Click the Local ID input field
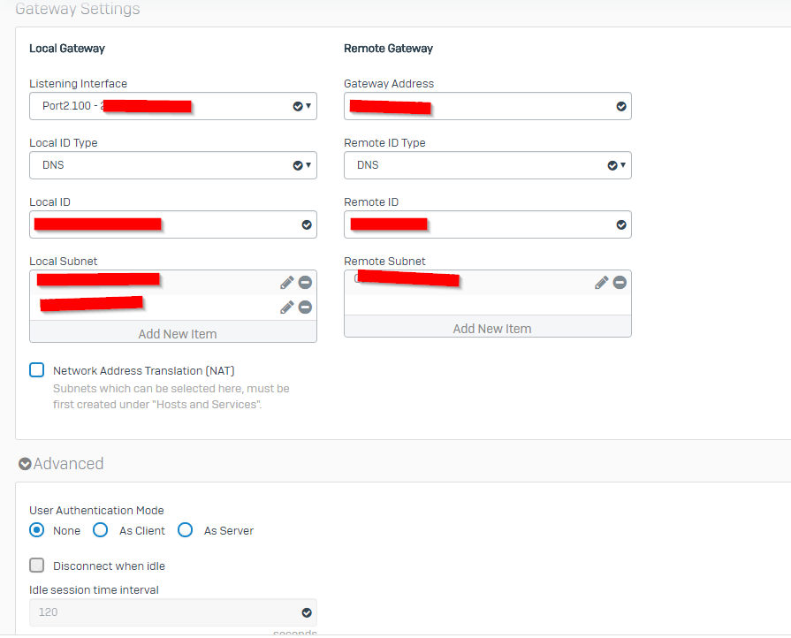The width and height of the screenshot is (791, 638). click(173, 224)
